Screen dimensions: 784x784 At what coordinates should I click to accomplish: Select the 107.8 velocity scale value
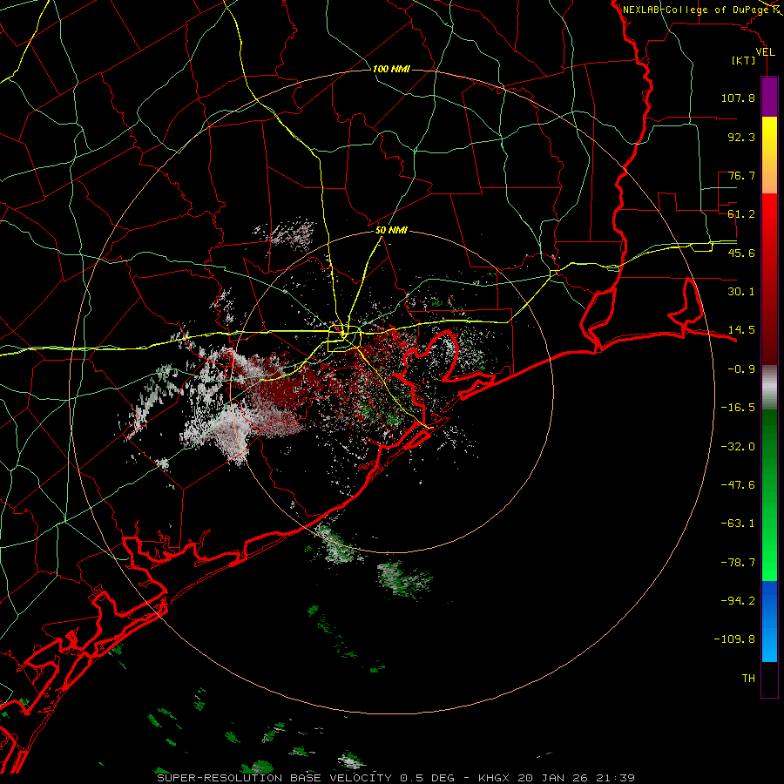[x=738, y=98]
